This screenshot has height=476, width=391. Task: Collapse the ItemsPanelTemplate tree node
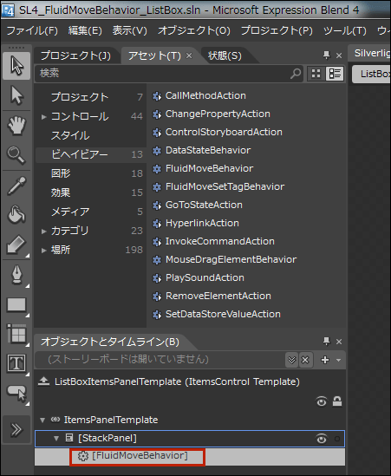point(42,421)
